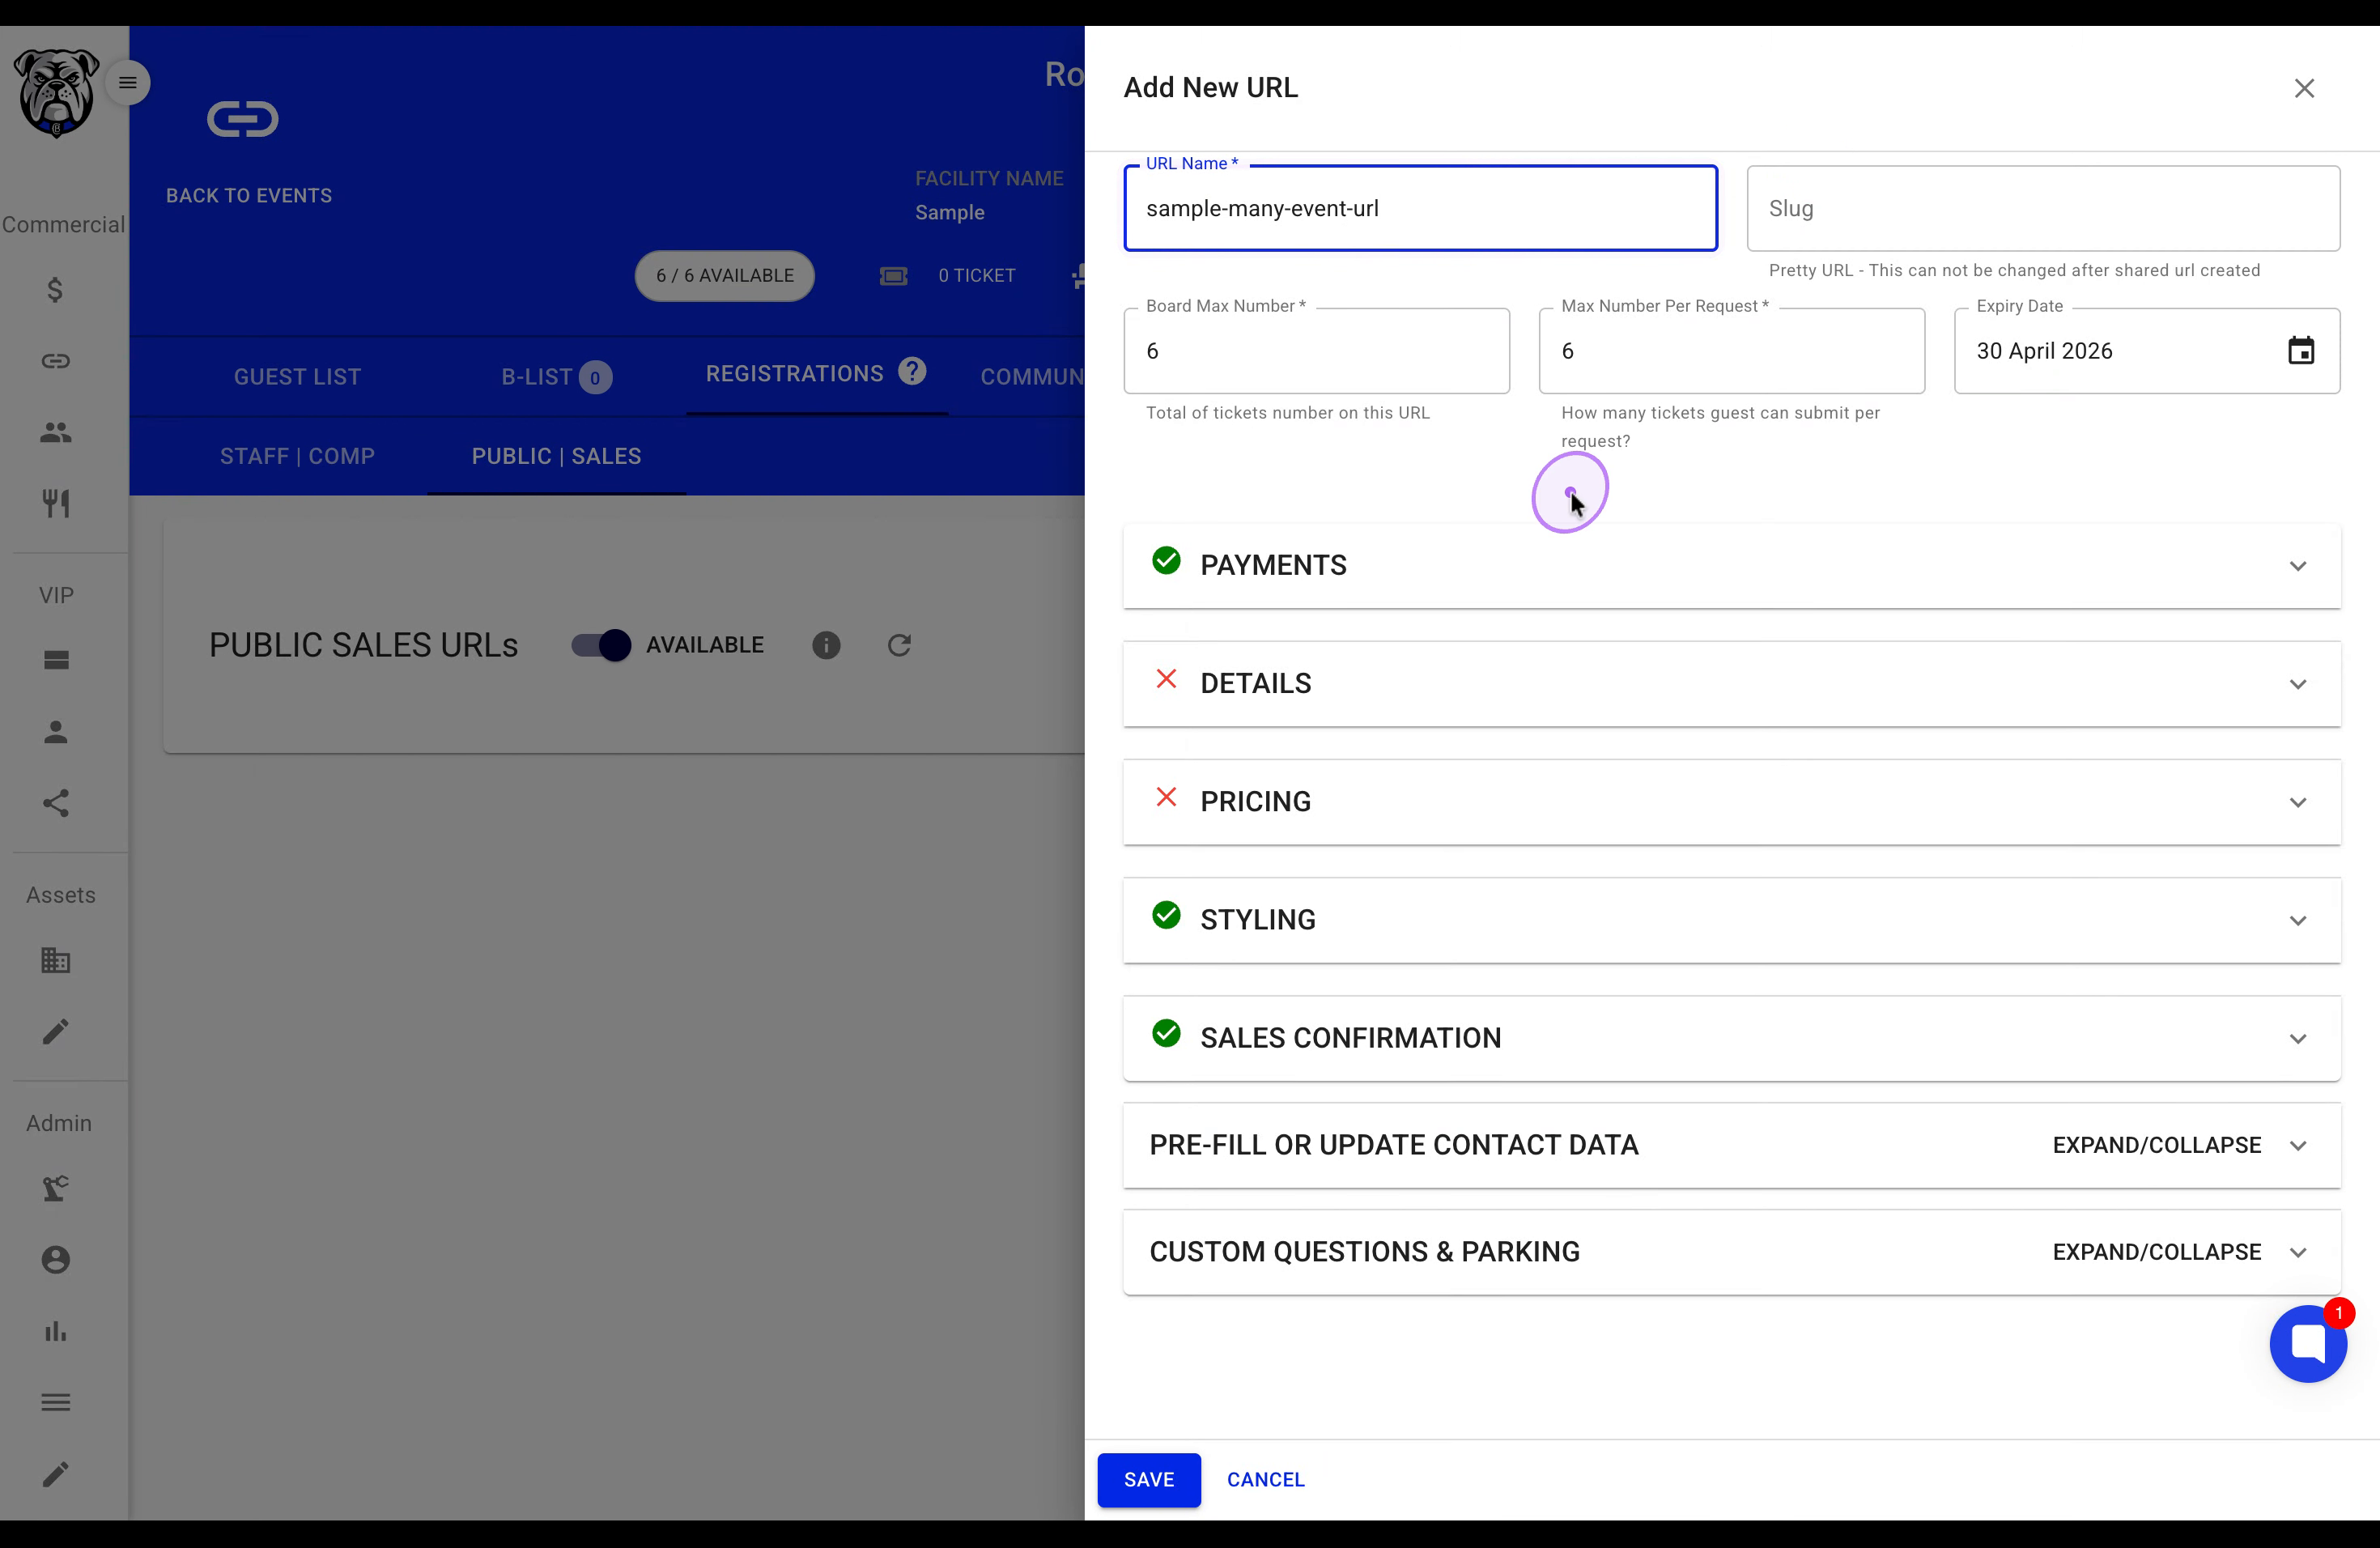
Task: Click the 6 / 6 AVAILABLE chip
Action: coord(725,275)
